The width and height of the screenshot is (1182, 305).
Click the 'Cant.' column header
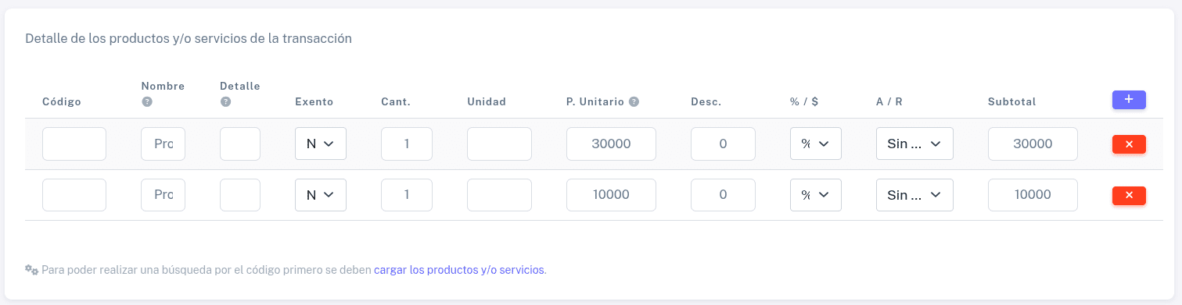[396, 101]
